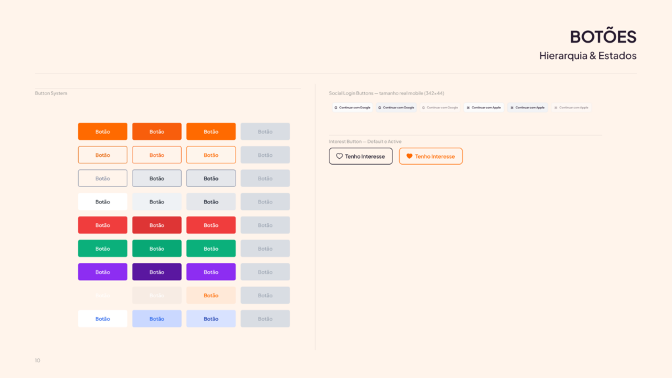Viewport: 672px width, 378px height.
Task: Click the gray-shaded Continuar com Apple button
Action: coord(528,108)
